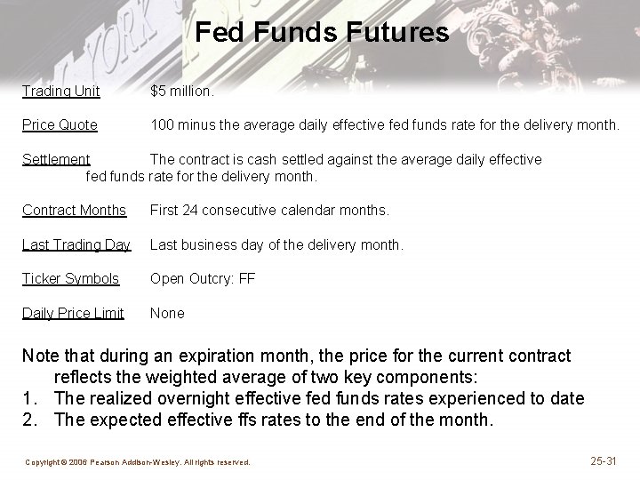The image size is (640, 480).
Task: Click the 'None' price limit value
Action: point(167,313)
